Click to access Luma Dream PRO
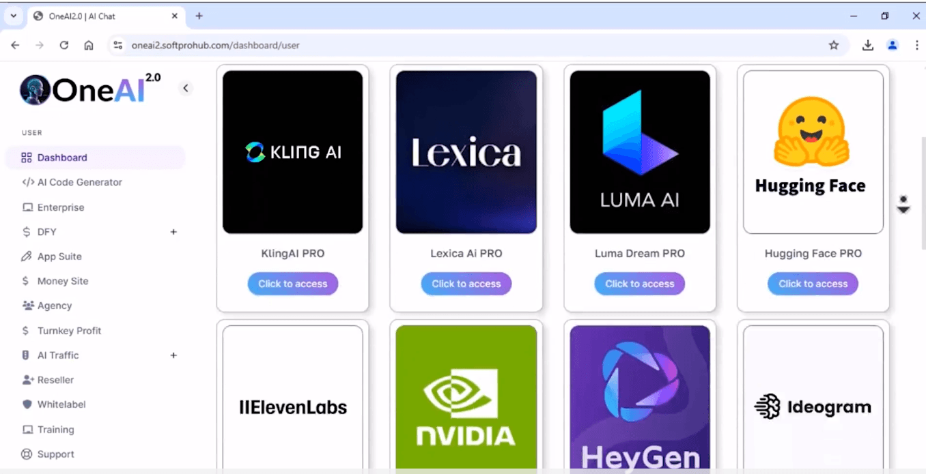This screenshot has height=474, width=926. 640,284
